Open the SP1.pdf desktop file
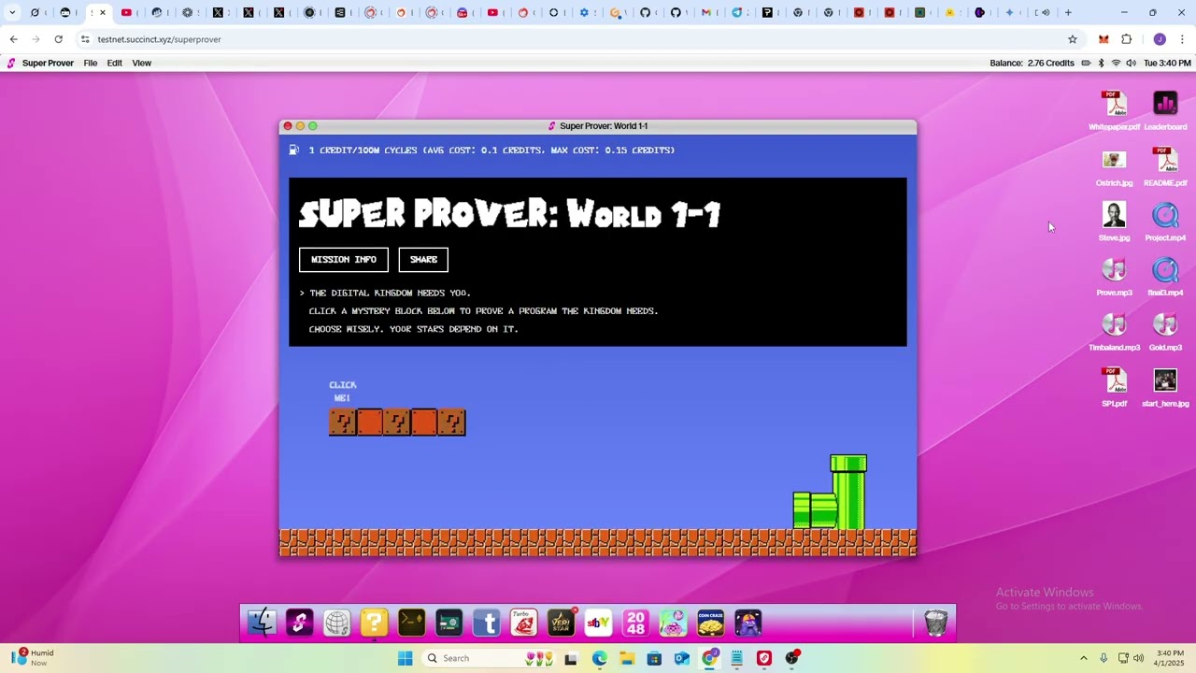Viewport: 1196px width, 673px height. pyautogui.click(x=1114, y=387)
